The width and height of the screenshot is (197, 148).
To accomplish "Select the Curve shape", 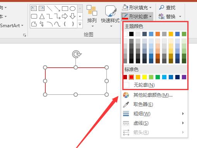I will [57, 24].
